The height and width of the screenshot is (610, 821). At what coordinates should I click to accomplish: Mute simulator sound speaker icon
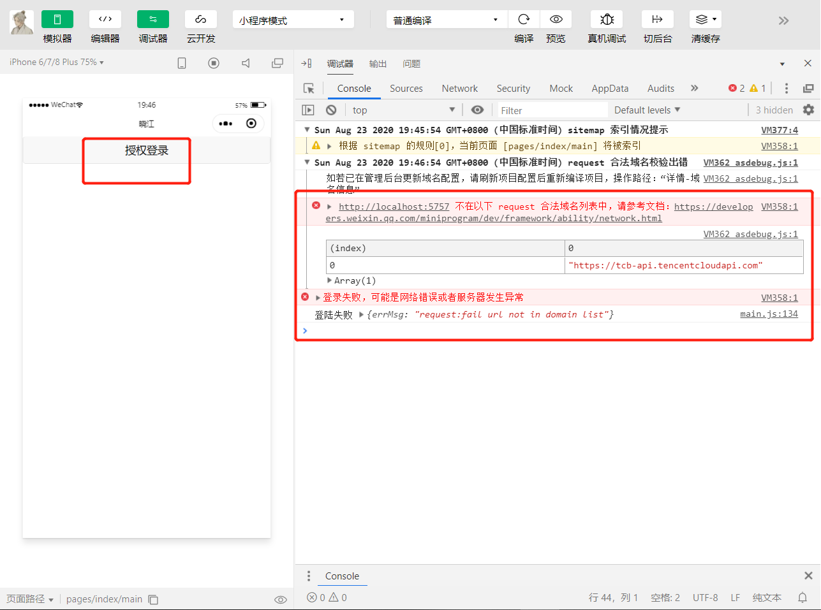(246, 63)
